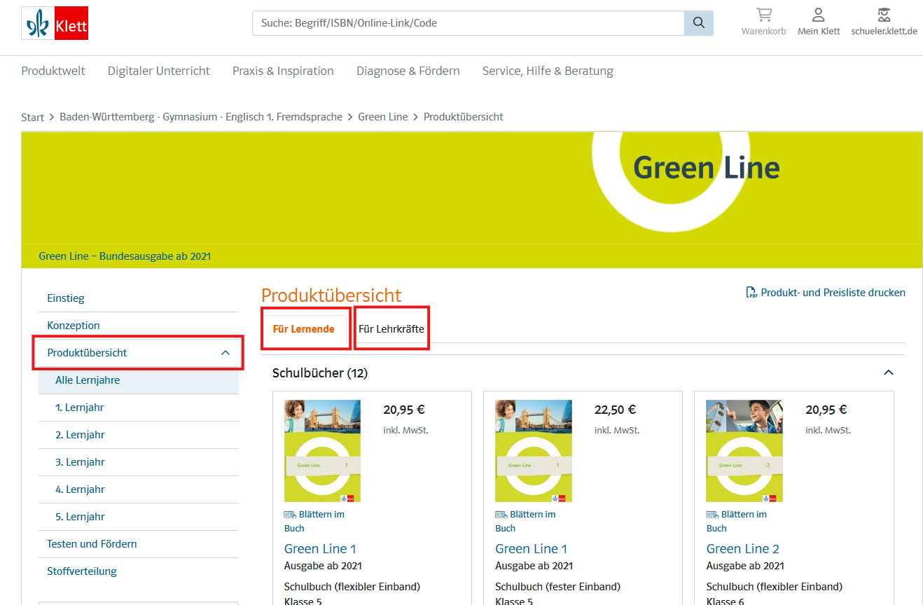Viewport: 923px width, 605px height.
Task: Open Diagnose & Fördern menu
Action: click(408, 71)
